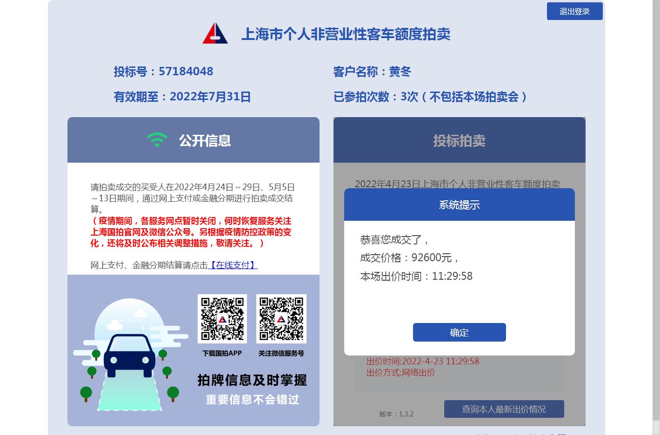
Task: Click the auction red-blue triangle logo
Action: click(215, 33)
